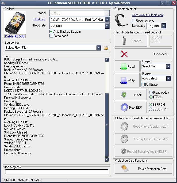Click the application icon in title bar

tap(3, 3)
